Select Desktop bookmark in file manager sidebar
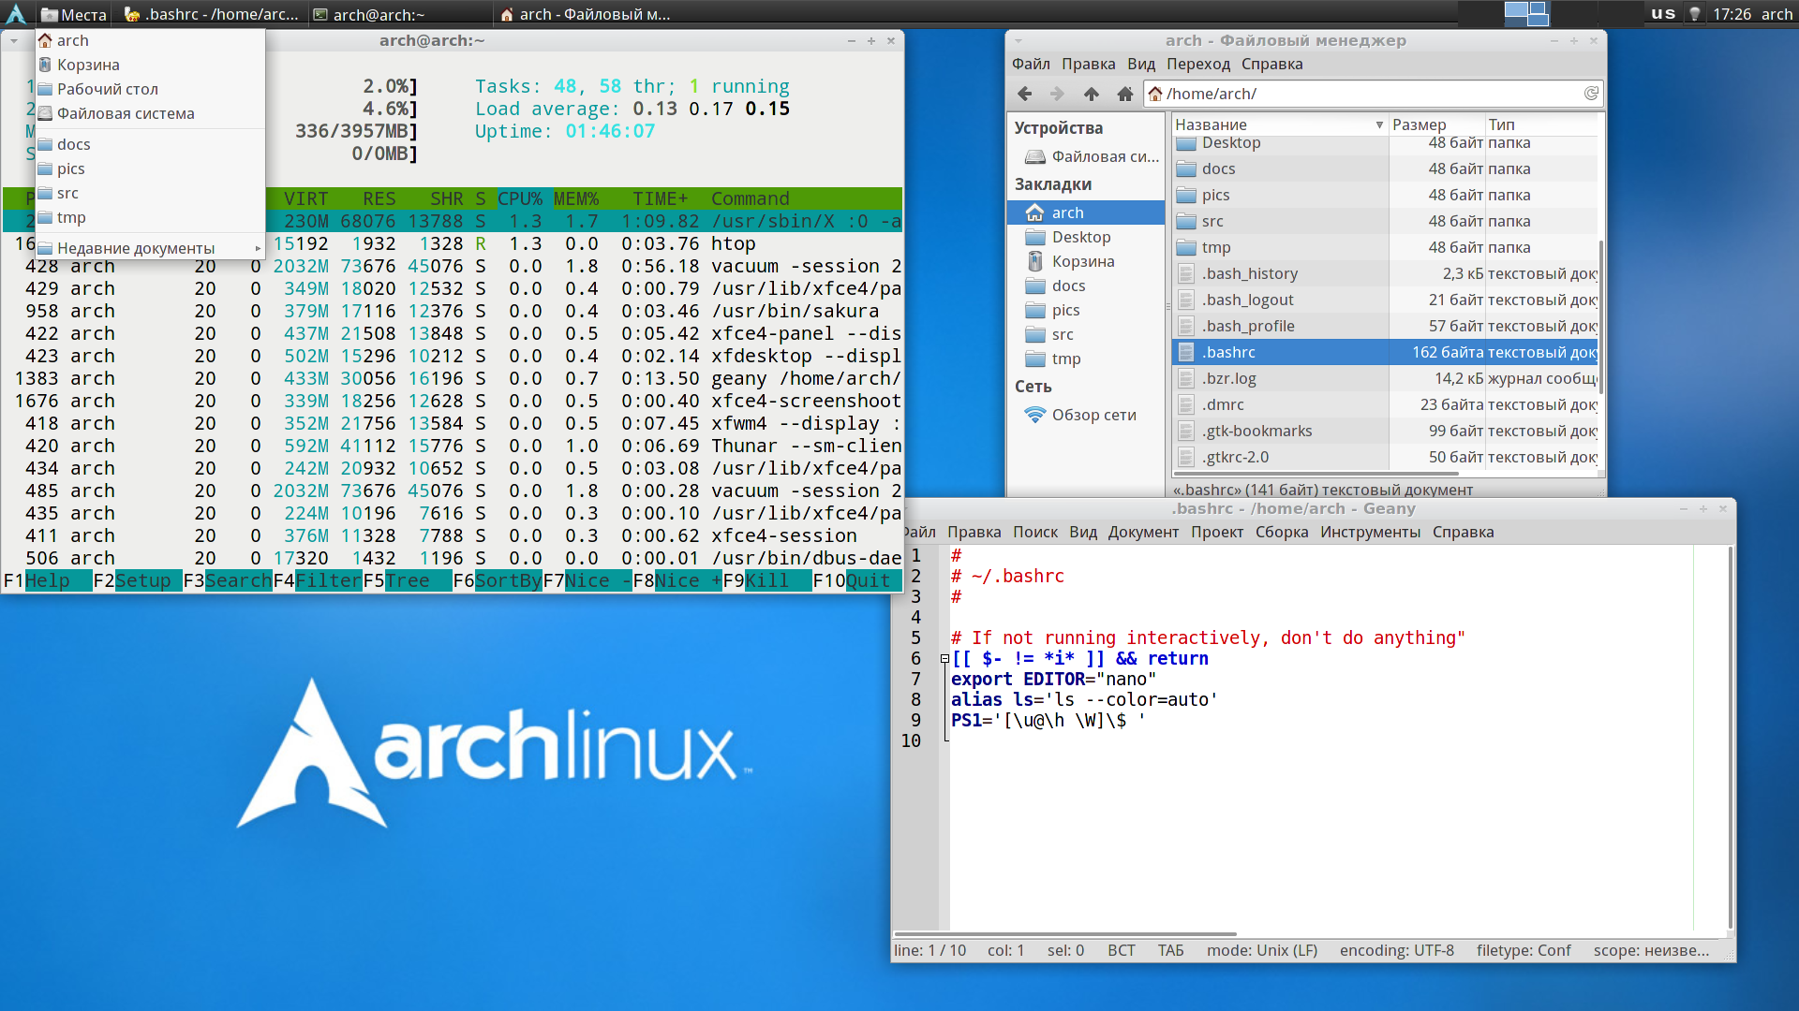The width and height of the screenshot is (1799, 1011). (1085, 237)
